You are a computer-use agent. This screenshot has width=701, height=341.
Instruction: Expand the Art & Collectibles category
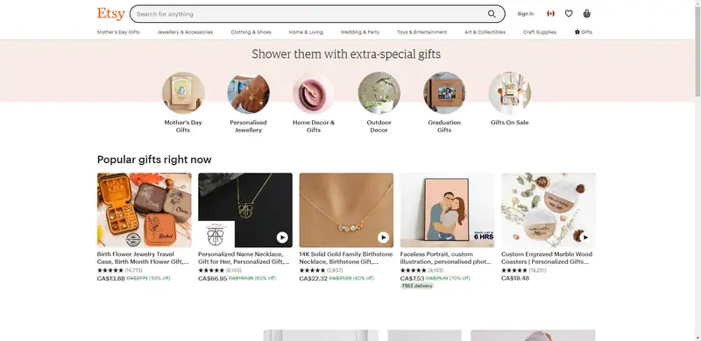tap(485, 32)
